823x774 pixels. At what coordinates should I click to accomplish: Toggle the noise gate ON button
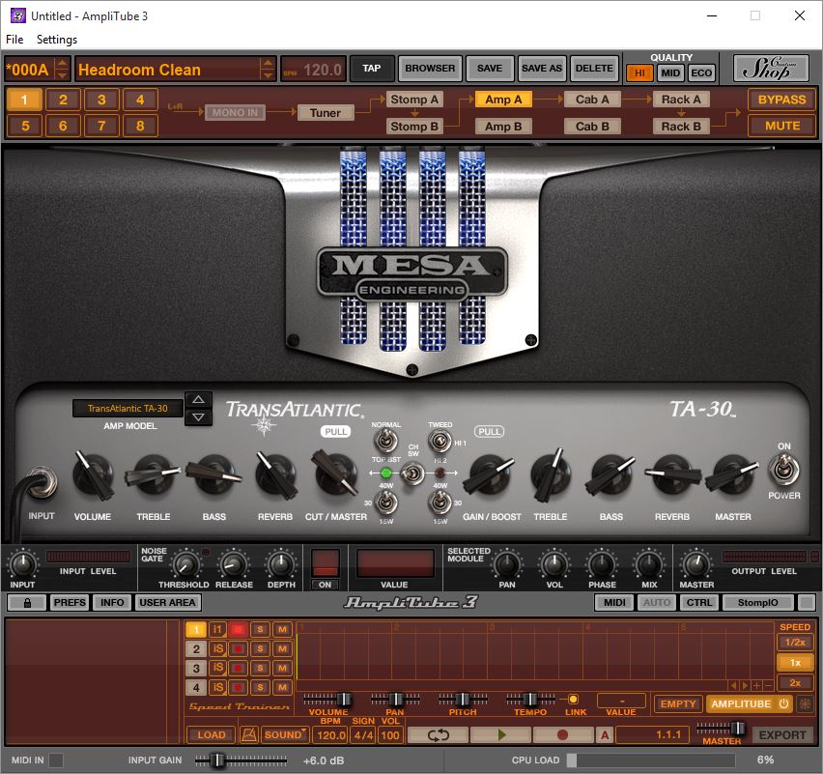pos(325,585)
